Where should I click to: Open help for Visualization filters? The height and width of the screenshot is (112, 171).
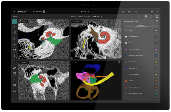point(157,22)
